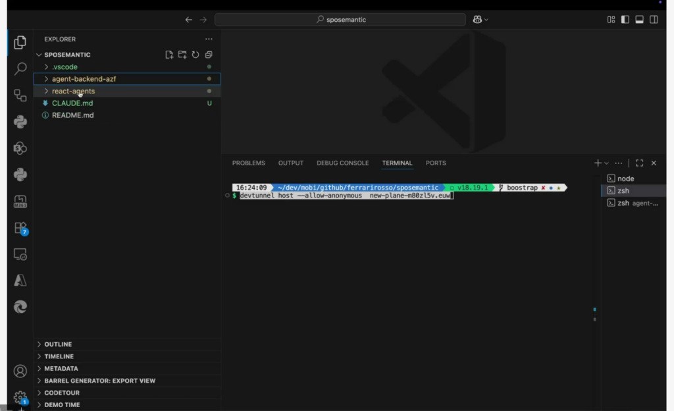Open the Accounts icon in activity bar

20,371
